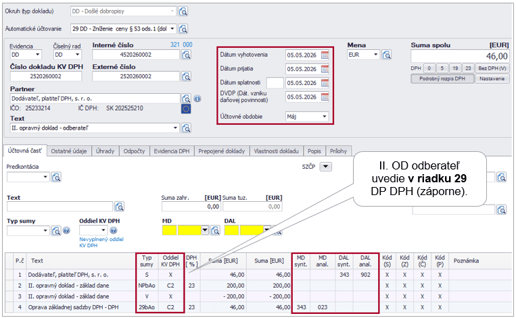The image size is (516, 318).
Task: Open the Ostatné údaje tab
Action: click(x=70, y=151)
